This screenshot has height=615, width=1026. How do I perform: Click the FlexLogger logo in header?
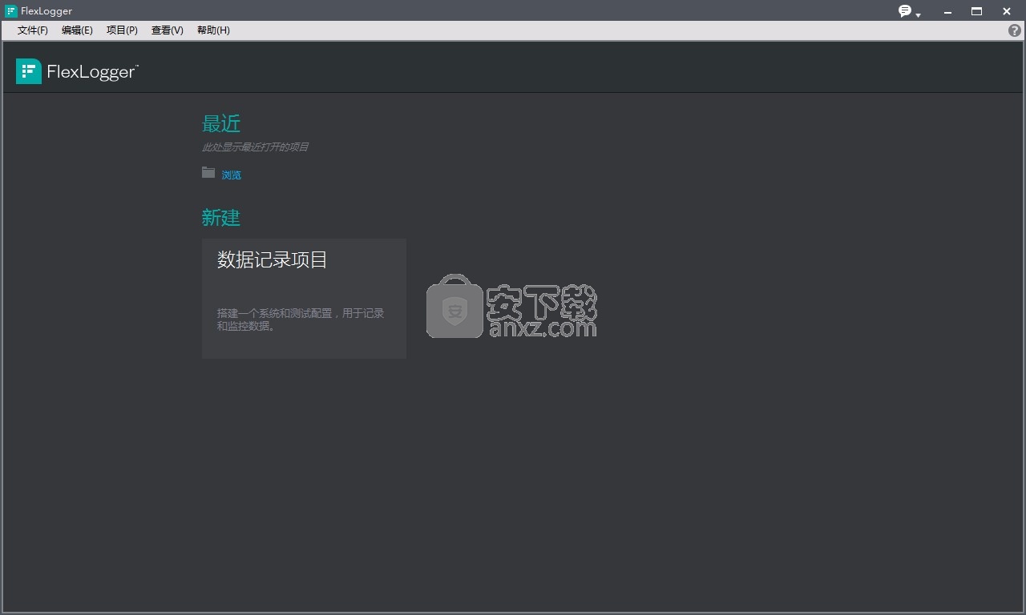click(77, 71)
